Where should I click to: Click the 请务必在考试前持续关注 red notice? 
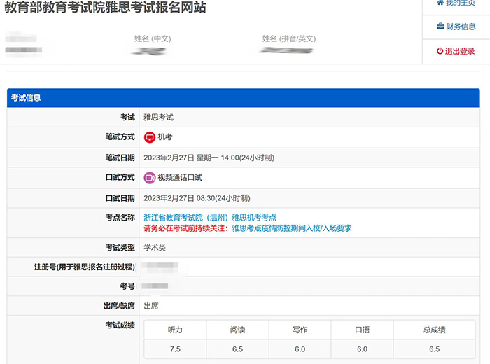pos(186,228)
